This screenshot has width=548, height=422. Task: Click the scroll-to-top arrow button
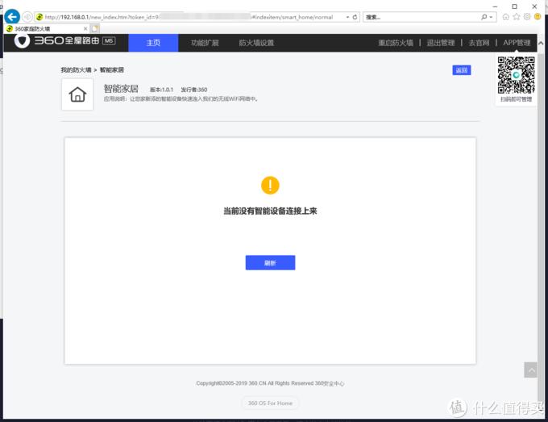click(530, 370)
